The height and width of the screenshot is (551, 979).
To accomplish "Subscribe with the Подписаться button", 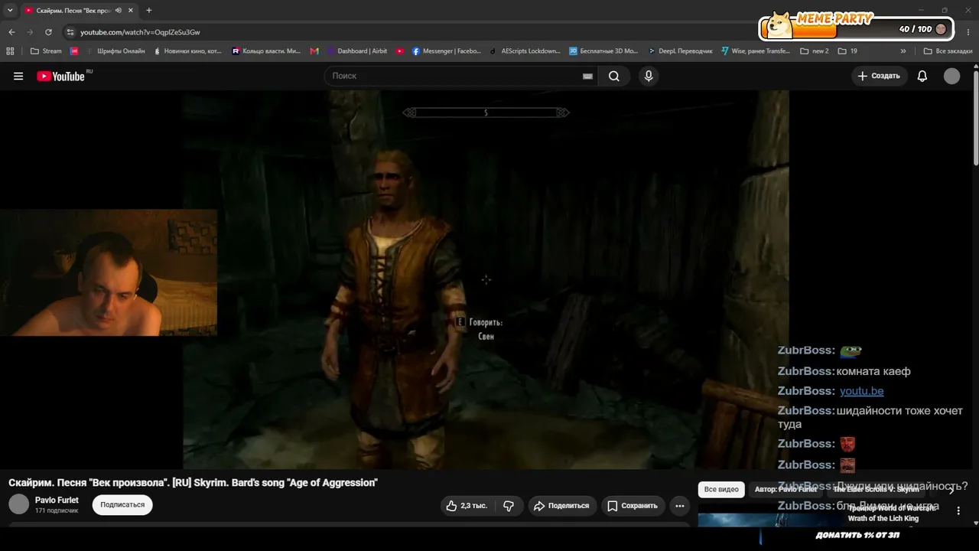I will pos(122,505).
